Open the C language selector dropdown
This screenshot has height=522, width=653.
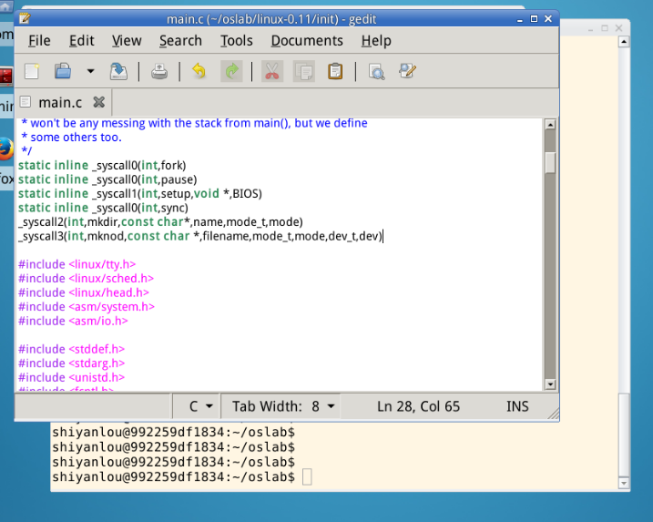[200, 406]
